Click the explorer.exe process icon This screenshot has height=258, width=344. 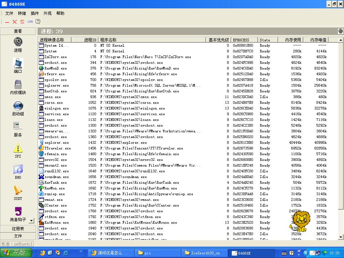[41, 142]
